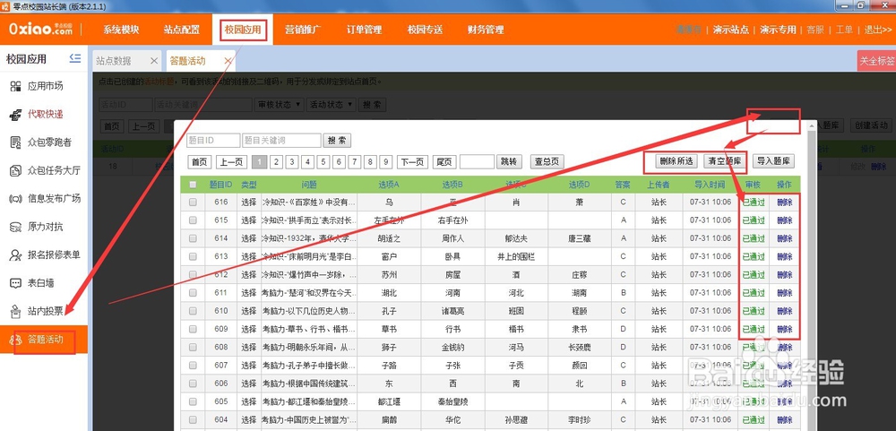Click the 报名报修表单 sidebar icon
Viewport: 896px width, 431px height.
click(x=15, y=255)
